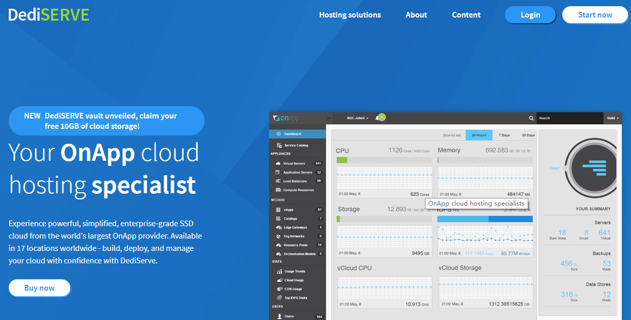Click the "12" data stores Made value
Screen dimensions: 631x320
pyautogui.click(x=607, y=294)
